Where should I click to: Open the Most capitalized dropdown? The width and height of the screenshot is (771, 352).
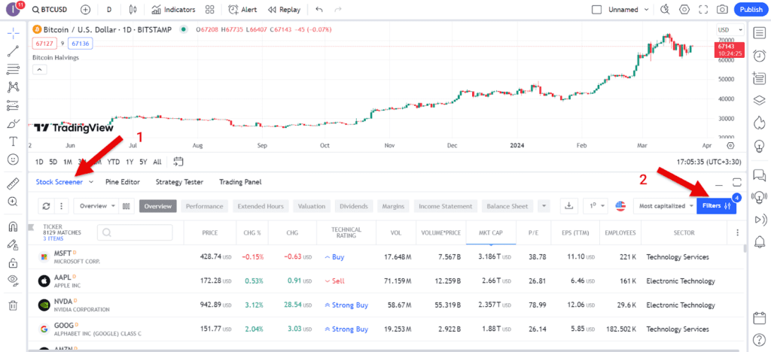[666, 206]
